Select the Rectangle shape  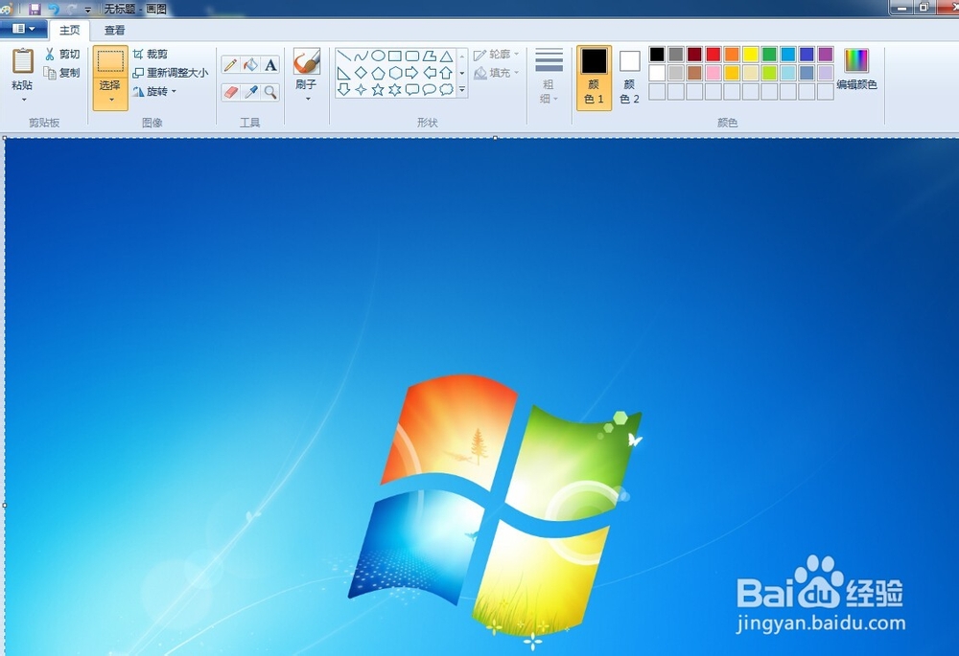[395, 57]
